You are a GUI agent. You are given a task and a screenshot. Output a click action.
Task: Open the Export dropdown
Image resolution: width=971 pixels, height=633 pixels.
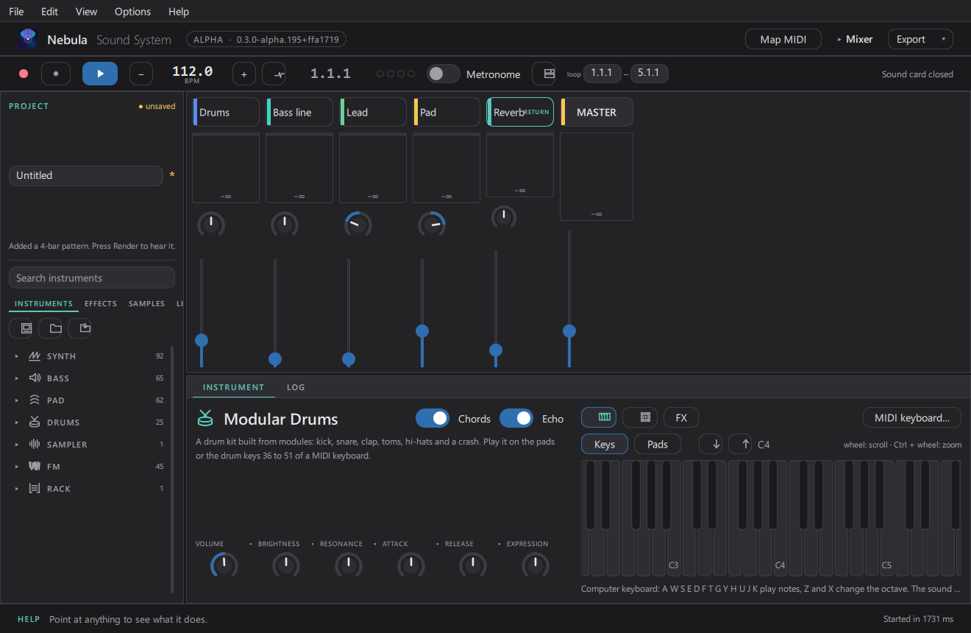click(x=920, y=39)
